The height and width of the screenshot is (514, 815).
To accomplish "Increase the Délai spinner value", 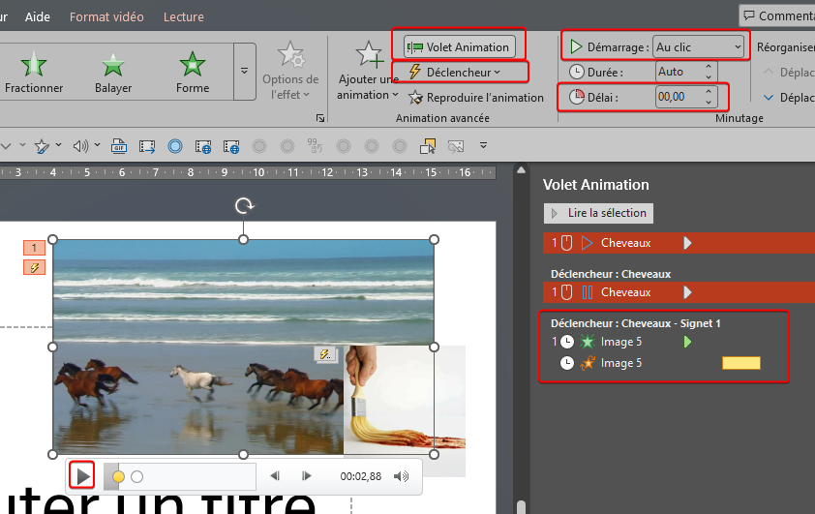I will 709,92.
